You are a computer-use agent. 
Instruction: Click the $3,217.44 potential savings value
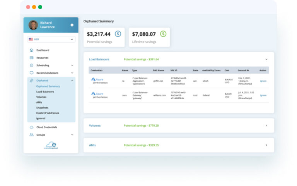(x=99, y=34)
